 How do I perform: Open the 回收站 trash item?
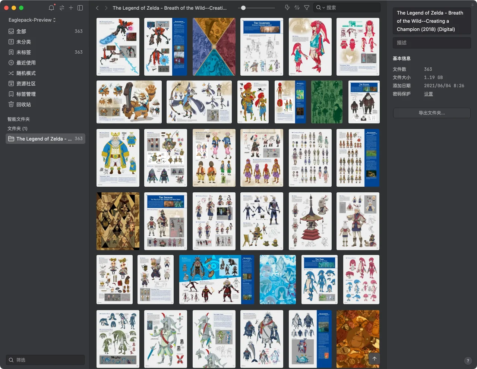tap(23, 104)
